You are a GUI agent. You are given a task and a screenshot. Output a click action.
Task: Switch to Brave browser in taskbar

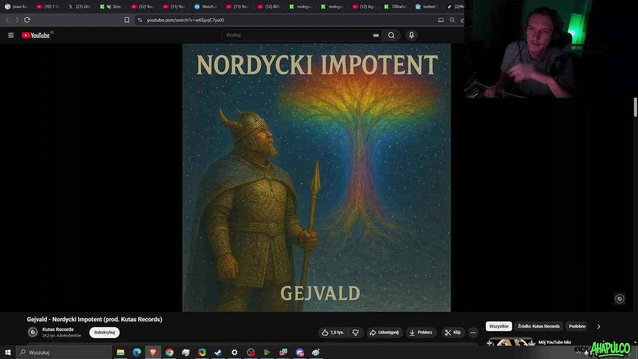pos(153,353)
